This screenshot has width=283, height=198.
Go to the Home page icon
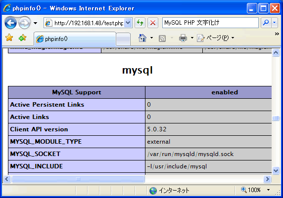[142, 38]
